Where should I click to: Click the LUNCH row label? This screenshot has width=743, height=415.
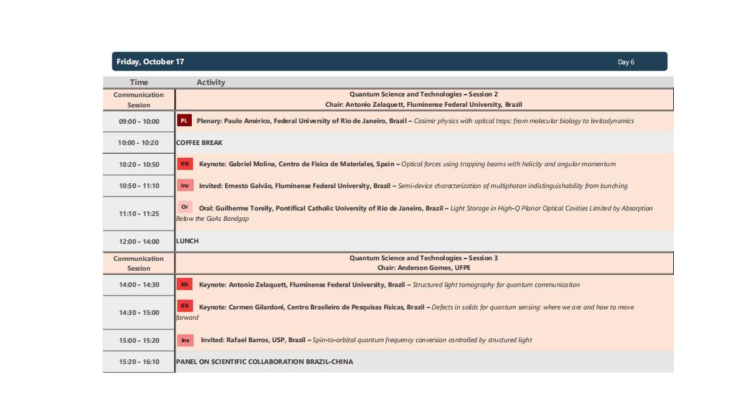(x=187, y=241)
